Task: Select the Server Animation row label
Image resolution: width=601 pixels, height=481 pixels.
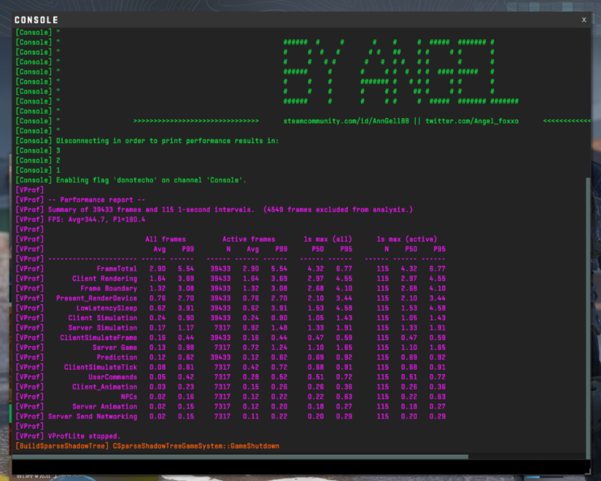Action: [104, 406]
